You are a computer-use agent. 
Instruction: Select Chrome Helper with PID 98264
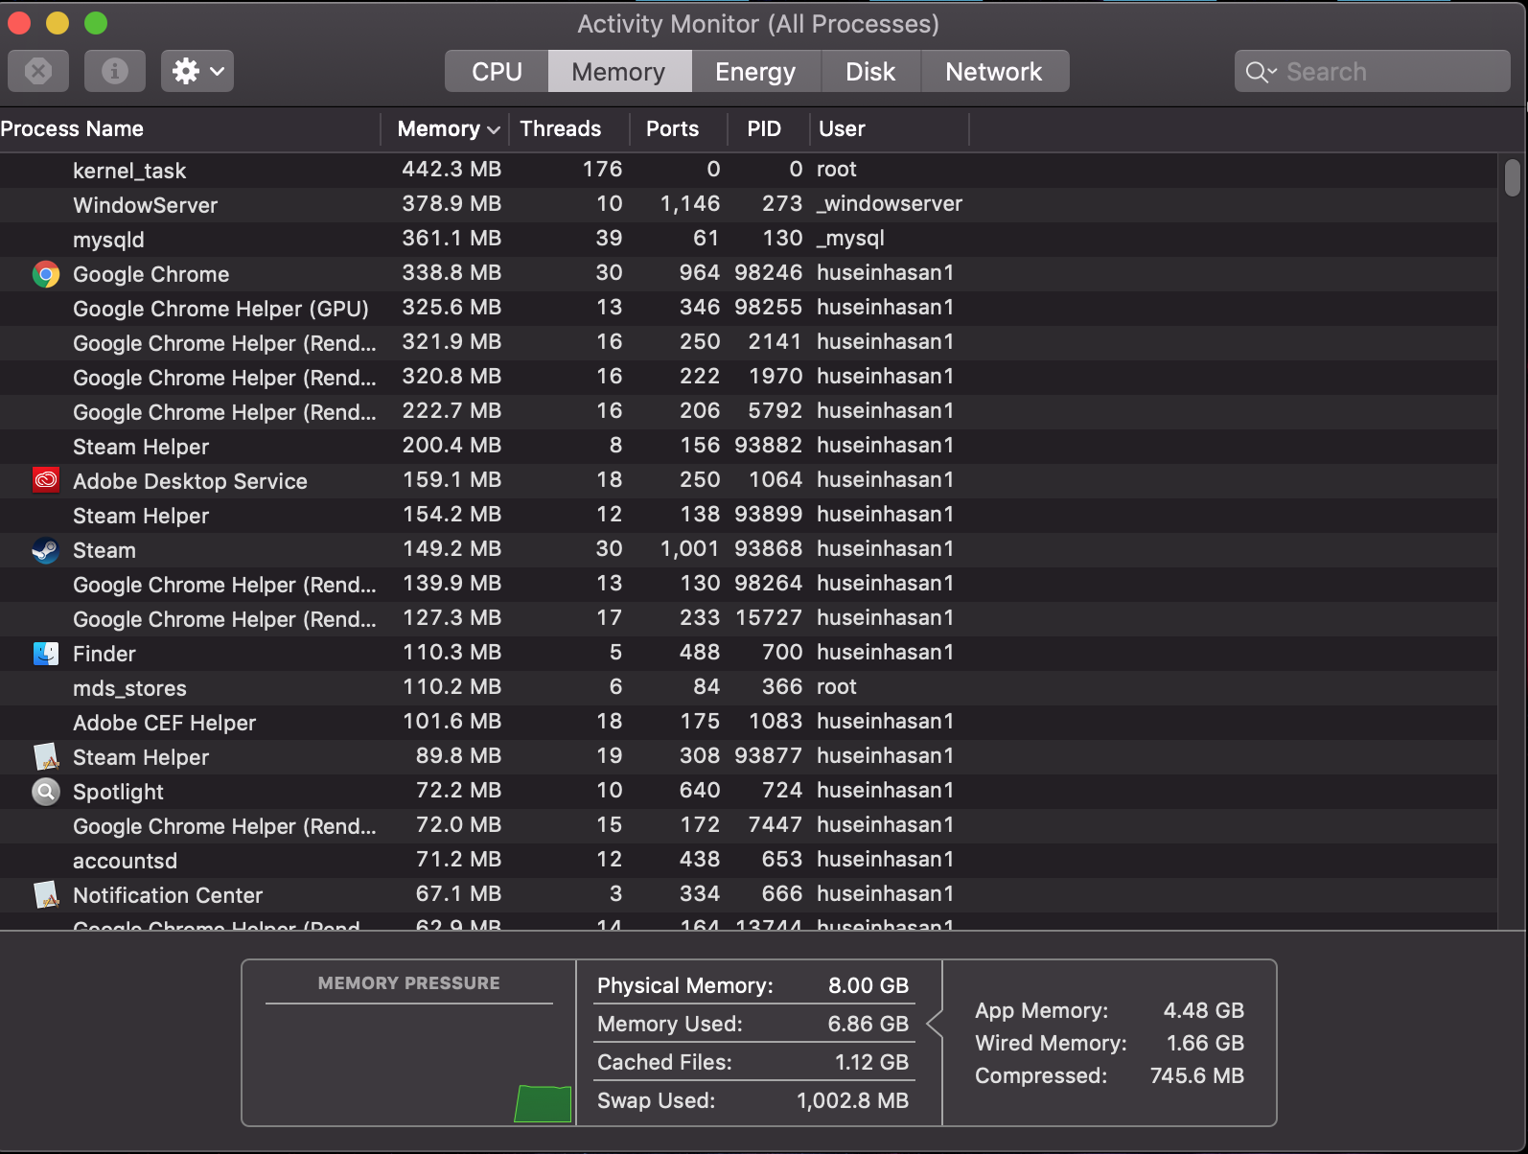click(748, 584)
